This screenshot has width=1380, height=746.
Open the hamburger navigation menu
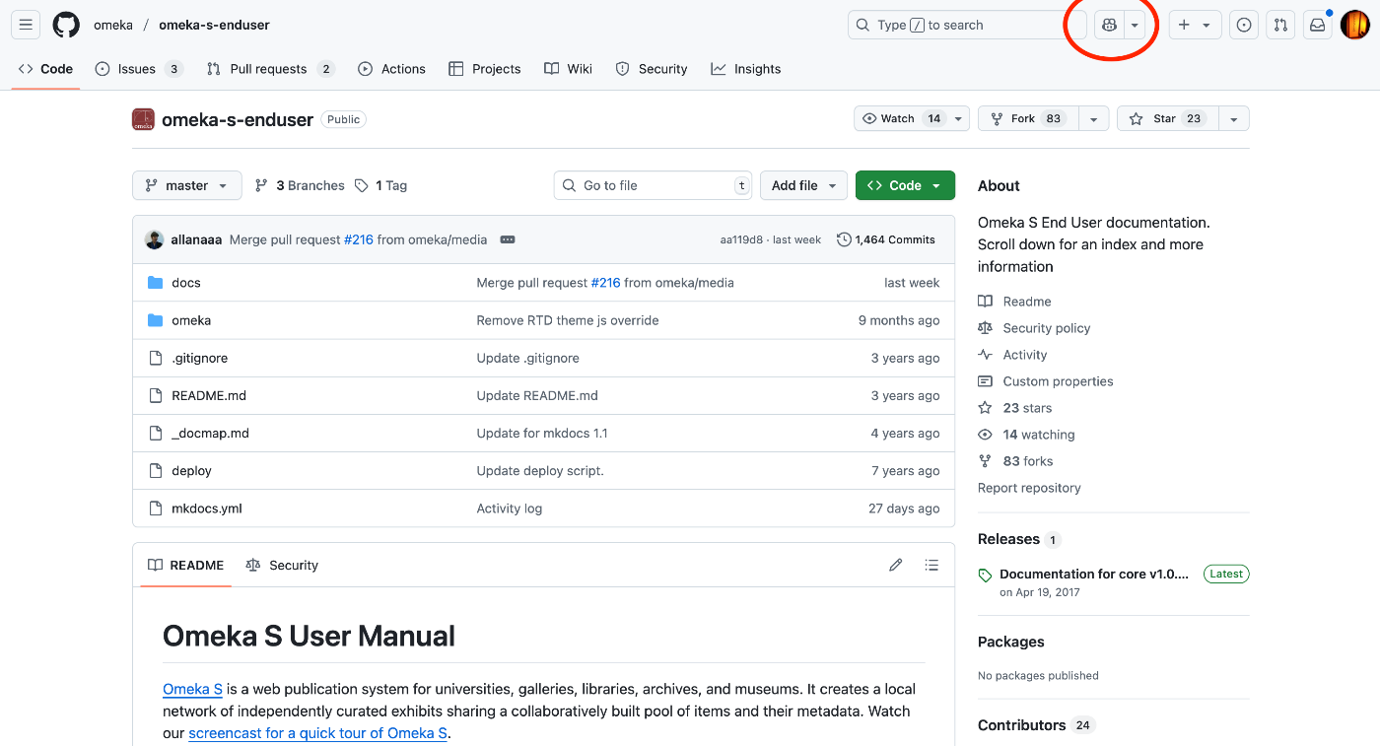(x=26, y=25)
